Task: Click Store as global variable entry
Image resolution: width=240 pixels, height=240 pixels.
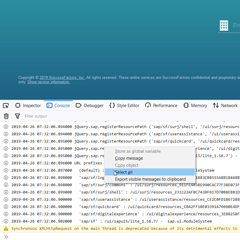Action: point(150,151)
